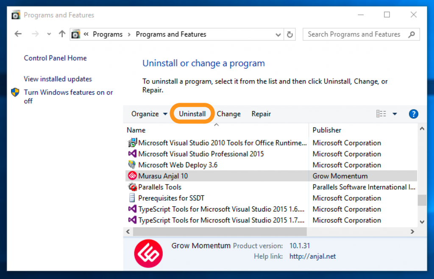This screenshot has height=279, width=434.
Task: Select TypeScript Tools for Visual Studio 2015 1.6 row
Action: [271, 209]
